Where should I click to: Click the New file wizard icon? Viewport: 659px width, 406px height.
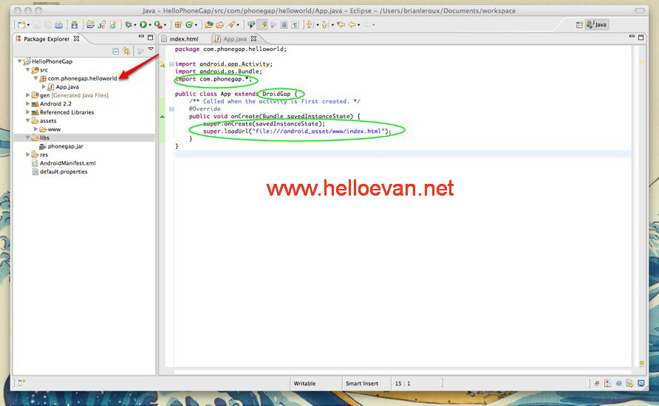[x=21, y=25]
